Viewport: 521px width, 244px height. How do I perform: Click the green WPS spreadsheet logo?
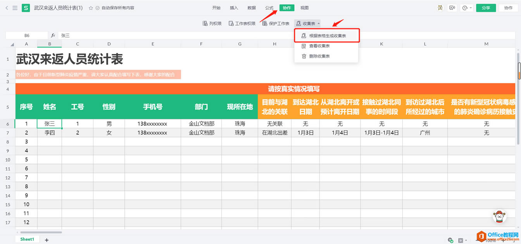point(26,8)
